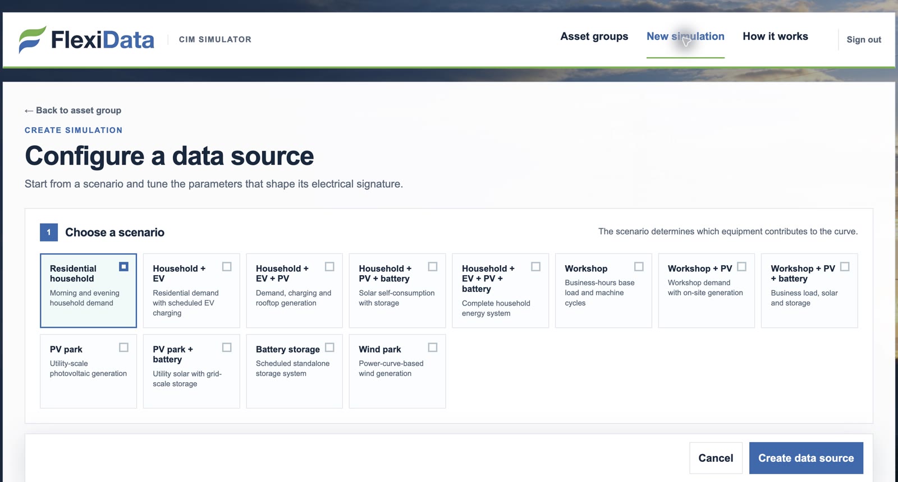Click 'Utility-scale photovoltaic generation' description
This screenshot has height=482, width=898.
pyautogui.click(x=88, y=369)
